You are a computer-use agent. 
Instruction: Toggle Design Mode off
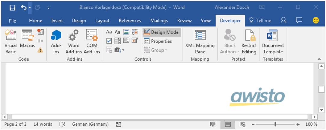pyautogui.click(x=161, y=32)
